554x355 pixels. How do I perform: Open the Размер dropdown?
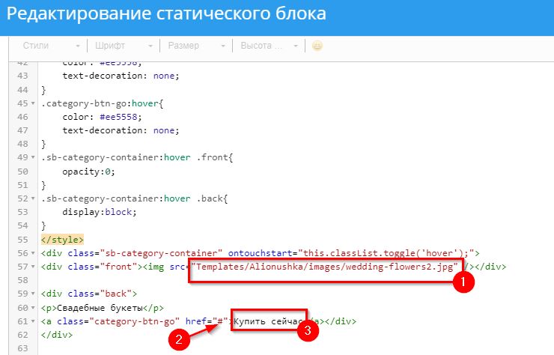pyautogui.click(x=196, y=46)
